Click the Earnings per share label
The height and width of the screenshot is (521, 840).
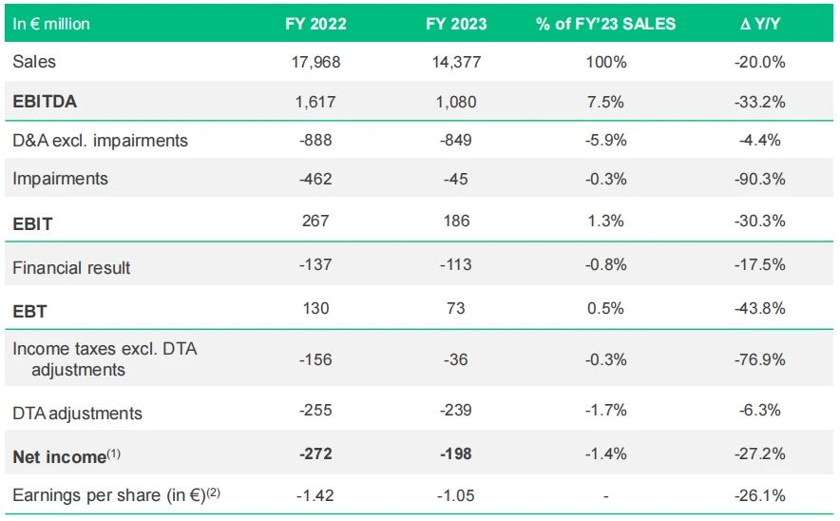116,494
